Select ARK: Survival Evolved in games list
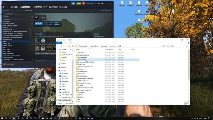213x120 pixels. [x=10, y=25]
